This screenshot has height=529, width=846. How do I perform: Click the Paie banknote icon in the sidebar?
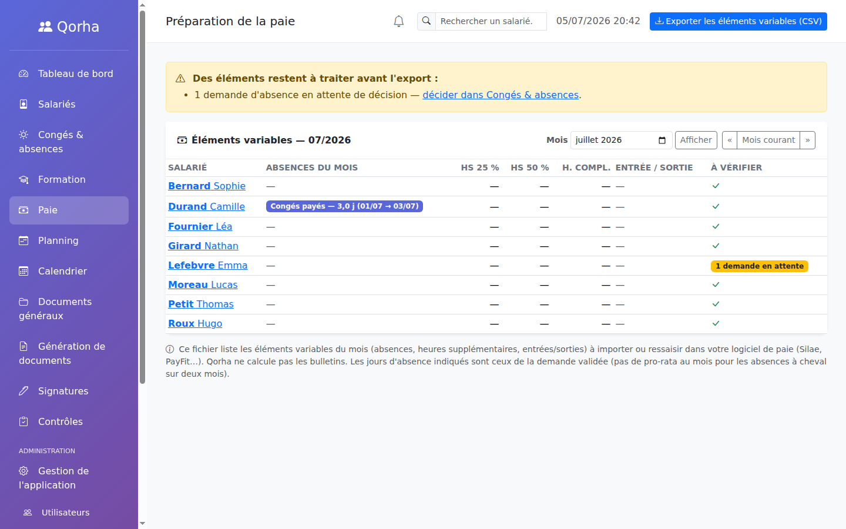tap(23, 210)
